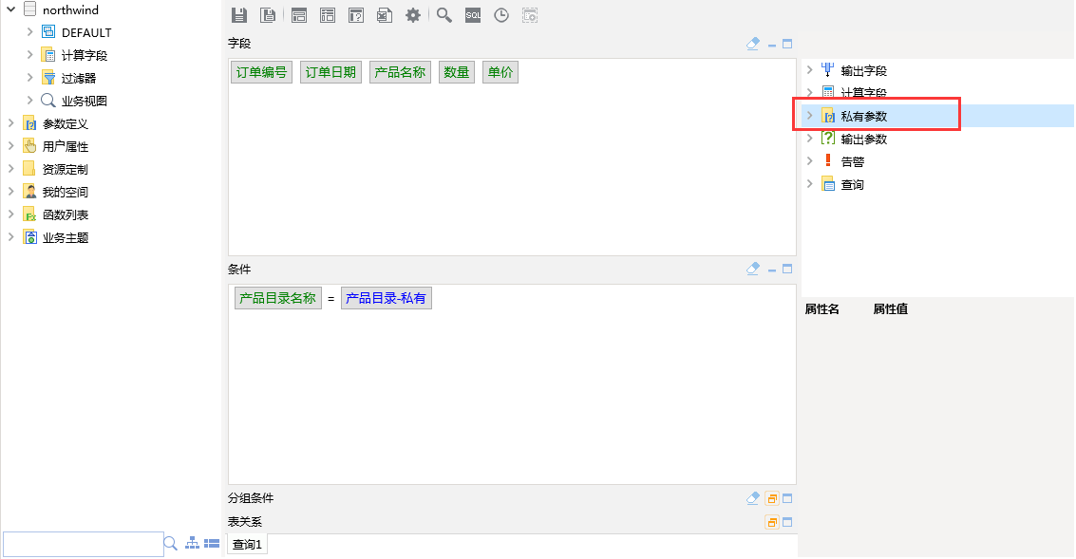Click the 产品名称 field chip
The image size is (1076, 559).
400,72
